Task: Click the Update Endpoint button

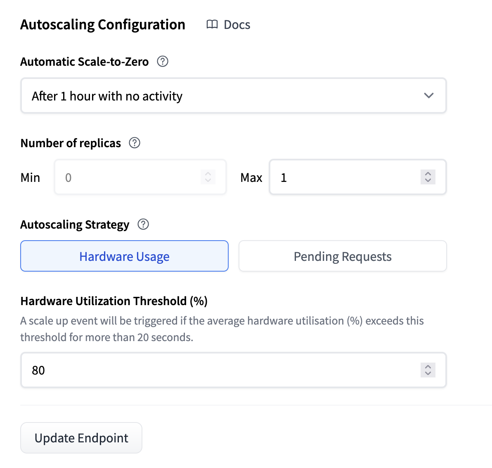Action: tap(81, 438)
